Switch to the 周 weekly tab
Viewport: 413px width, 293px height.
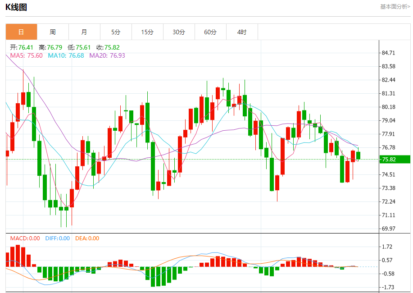coord(53,32)
